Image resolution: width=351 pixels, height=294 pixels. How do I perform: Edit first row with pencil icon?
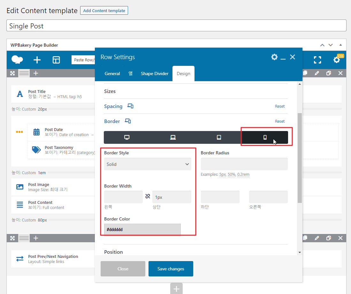317,73
